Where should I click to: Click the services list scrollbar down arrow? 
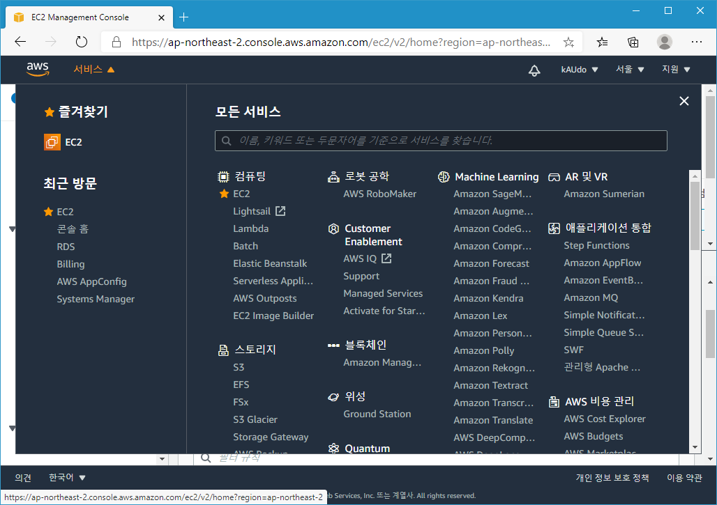(695, 447)
